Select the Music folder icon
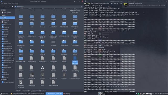The width and height of the screenshot is (168, 95). pos(31,51)
